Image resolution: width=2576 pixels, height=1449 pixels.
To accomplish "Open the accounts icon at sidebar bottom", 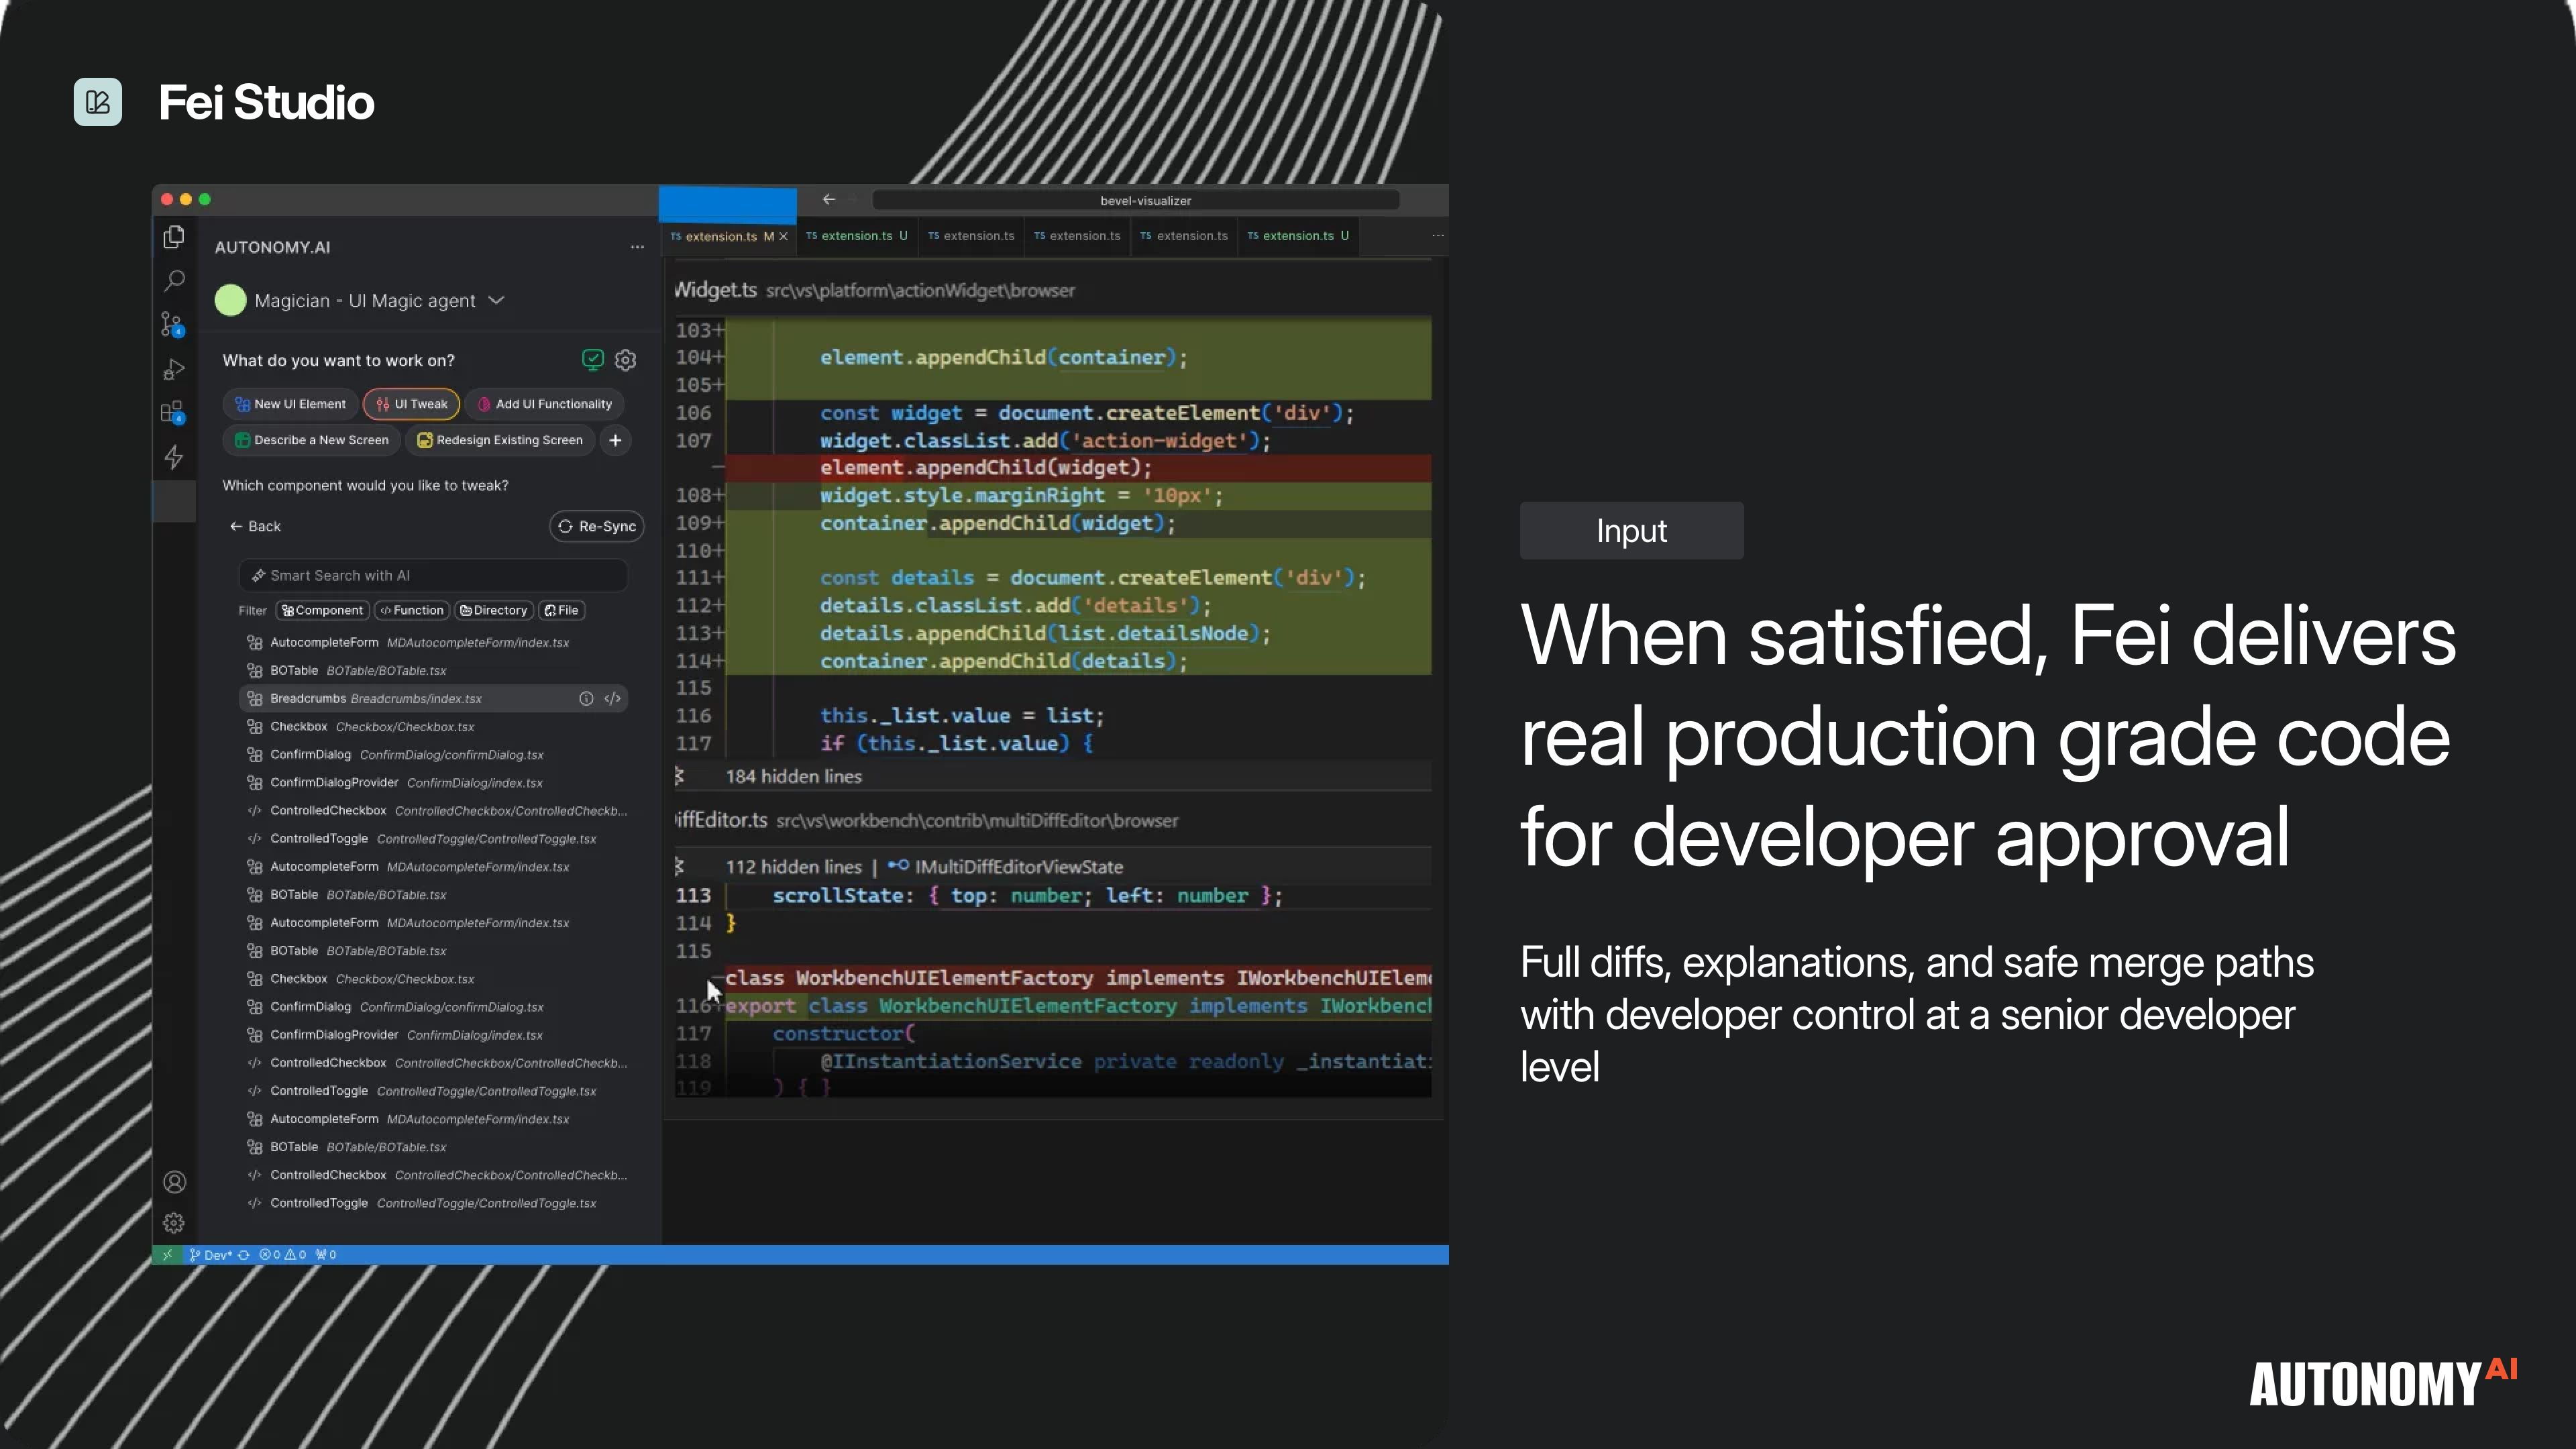I will 174,1182.
